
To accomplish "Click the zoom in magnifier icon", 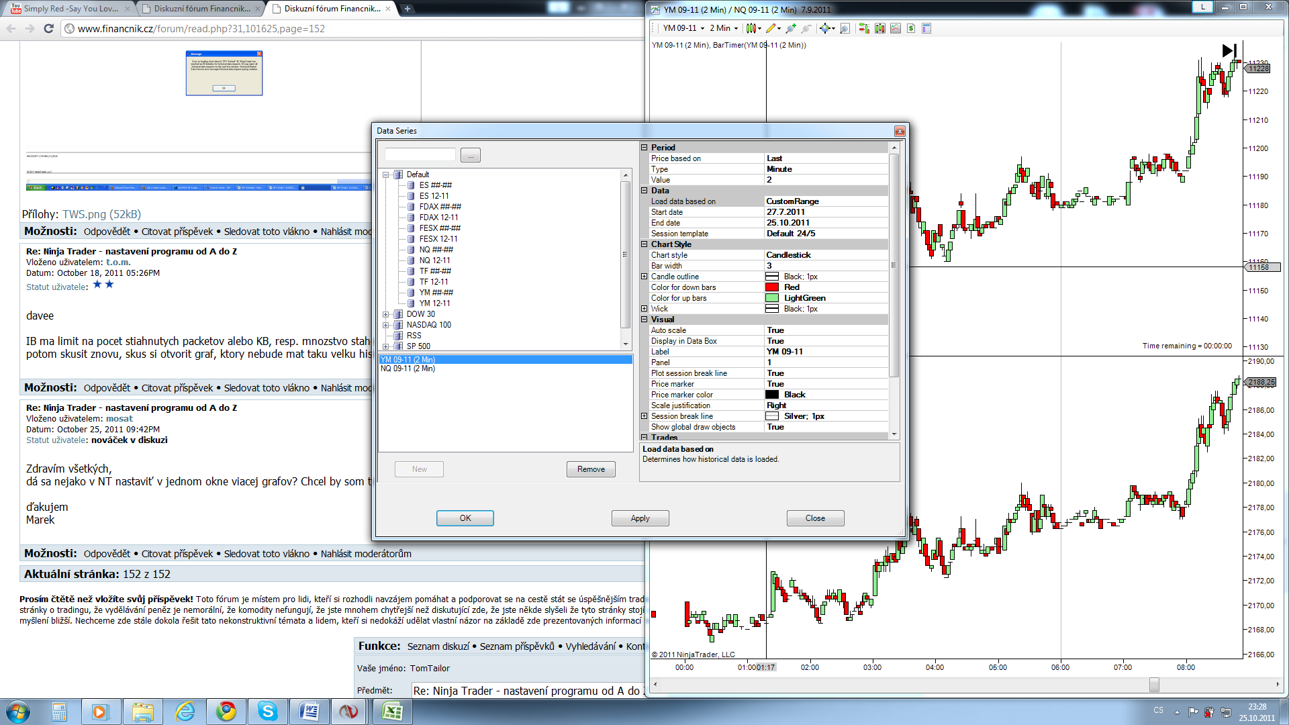I will [x=791, y=28].
